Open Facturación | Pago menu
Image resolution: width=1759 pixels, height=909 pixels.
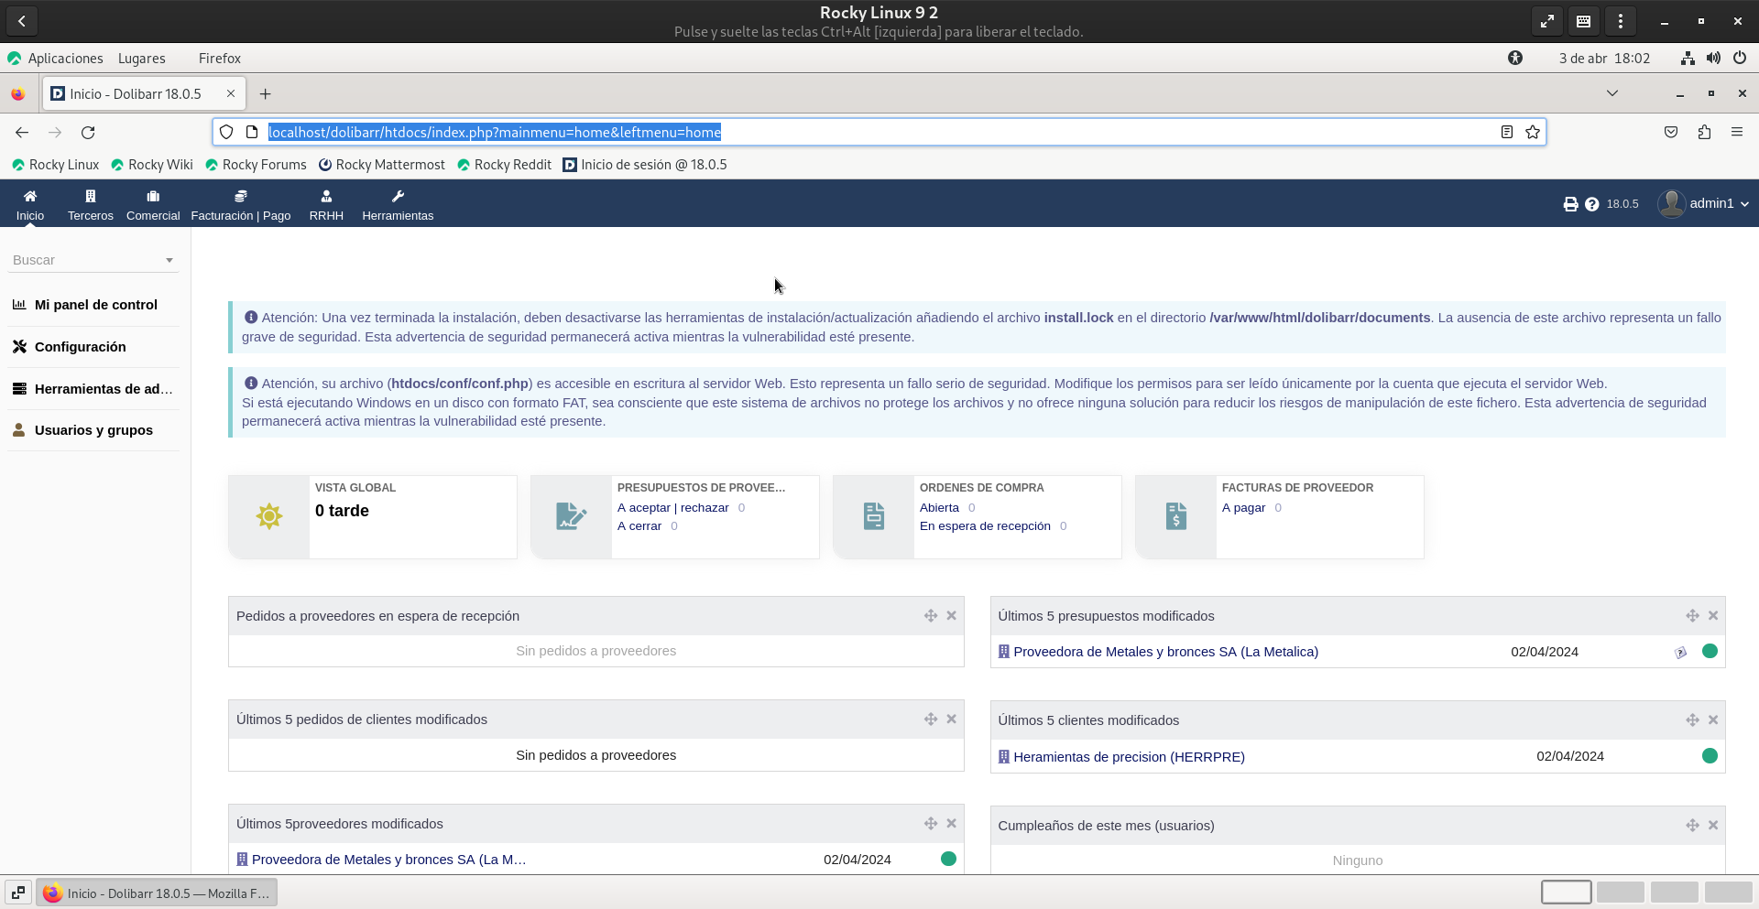pos(241,205)
